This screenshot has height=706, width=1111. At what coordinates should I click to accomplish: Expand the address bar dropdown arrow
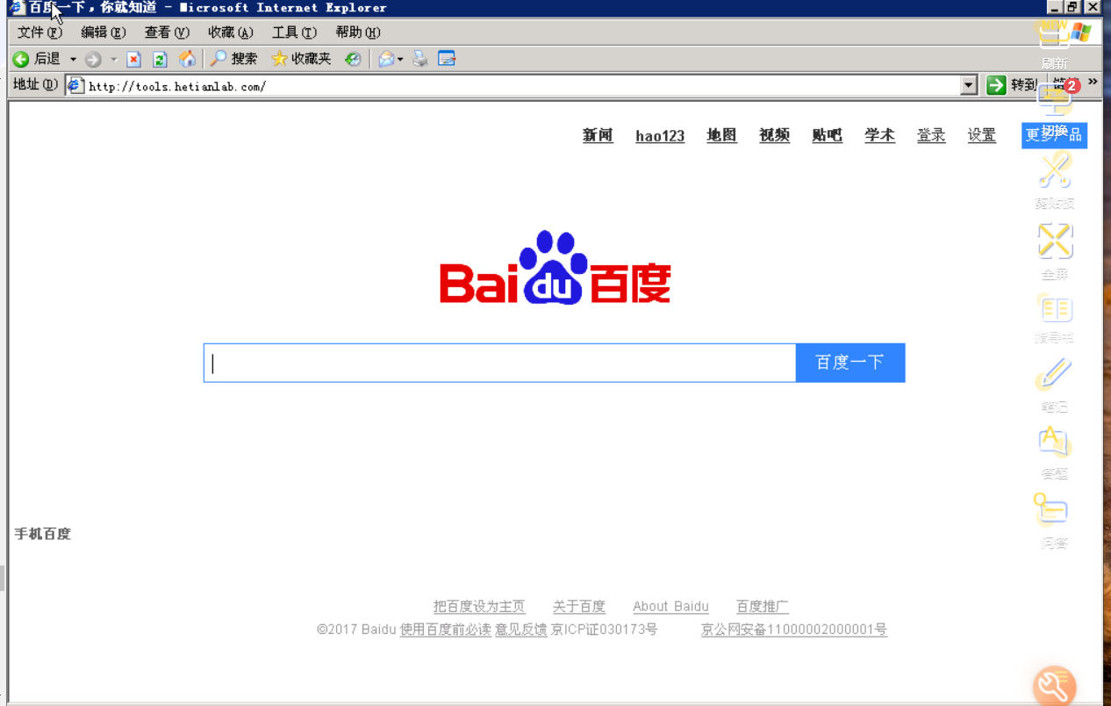[969, 85]
